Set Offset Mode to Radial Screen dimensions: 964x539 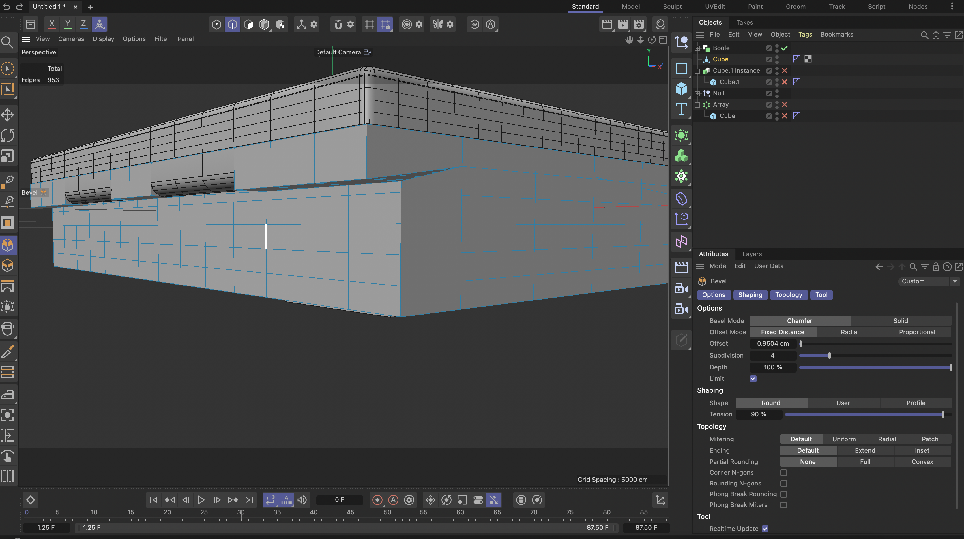[849, 332]
